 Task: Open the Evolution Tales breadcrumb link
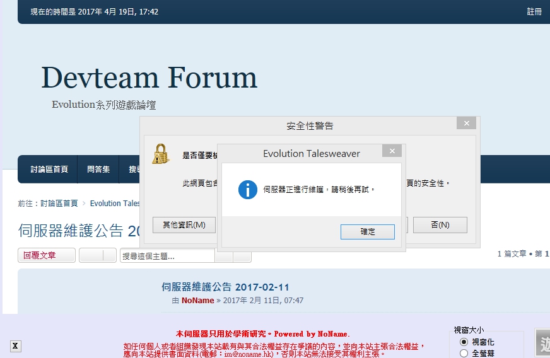(115, 204)
